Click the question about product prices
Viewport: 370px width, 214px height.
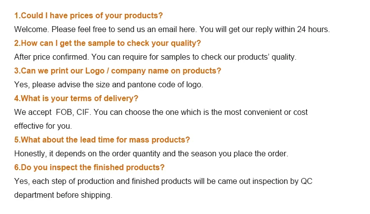(88, 16)
